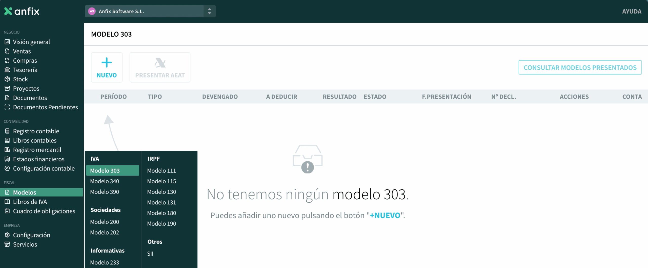This screenshot has height=268, width=648.
Task: Sort by the PERÍODO column header
Action: coord(113,96)
